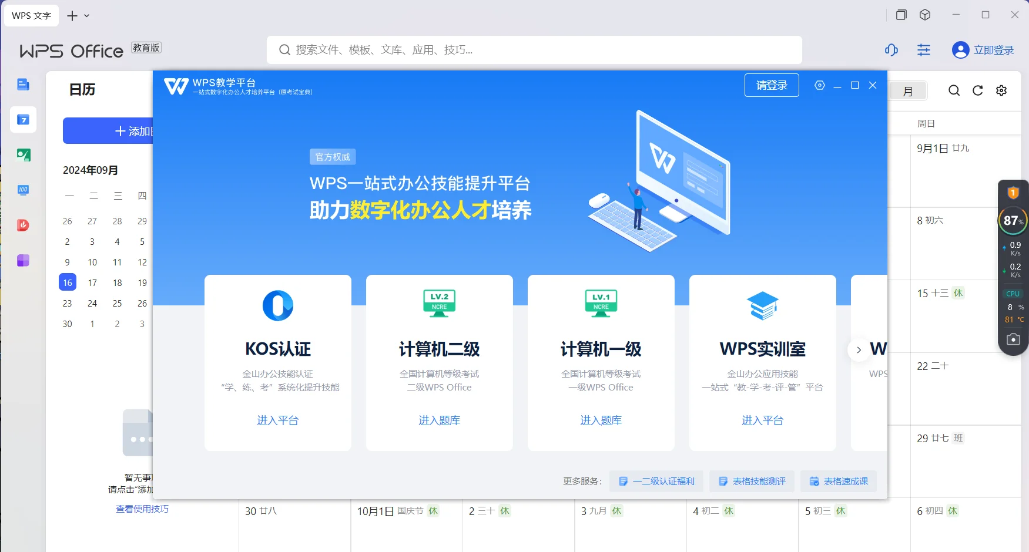The height and width of the screenshot is (552, 1029).
Task: Select date 30 in mini calendar
Action: [x=68, y=324]
